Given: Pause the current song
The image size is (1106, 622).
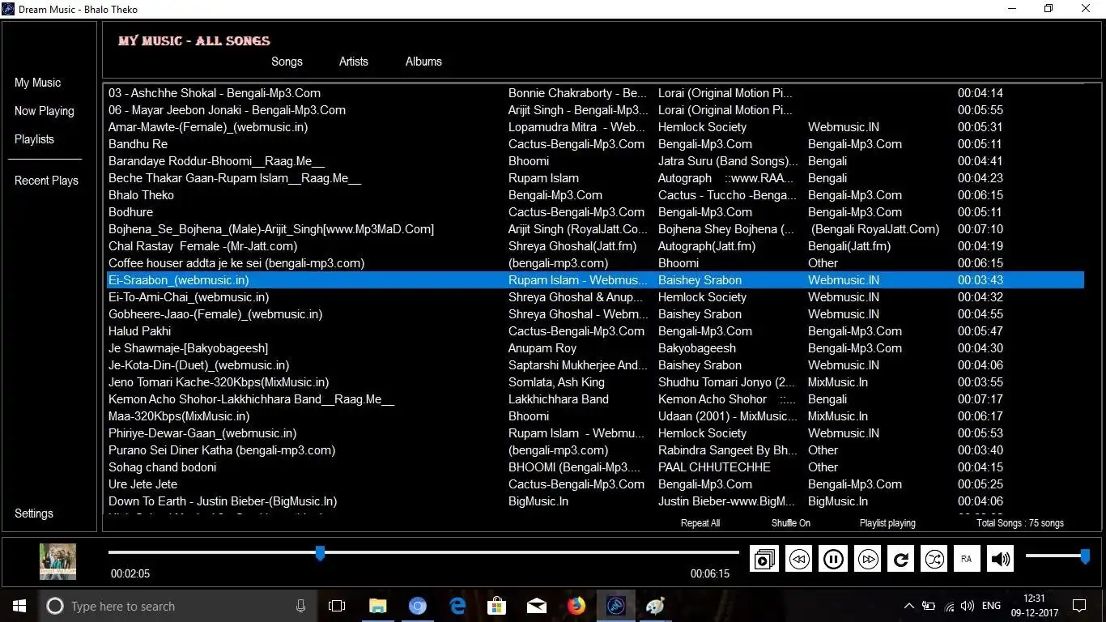Looking at the screenshot, I should (833, 559).
